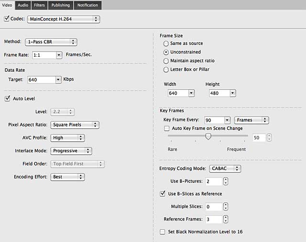
Task: Enable Auto Key Frame on Scene Change
Action: (x=167, y=128)
